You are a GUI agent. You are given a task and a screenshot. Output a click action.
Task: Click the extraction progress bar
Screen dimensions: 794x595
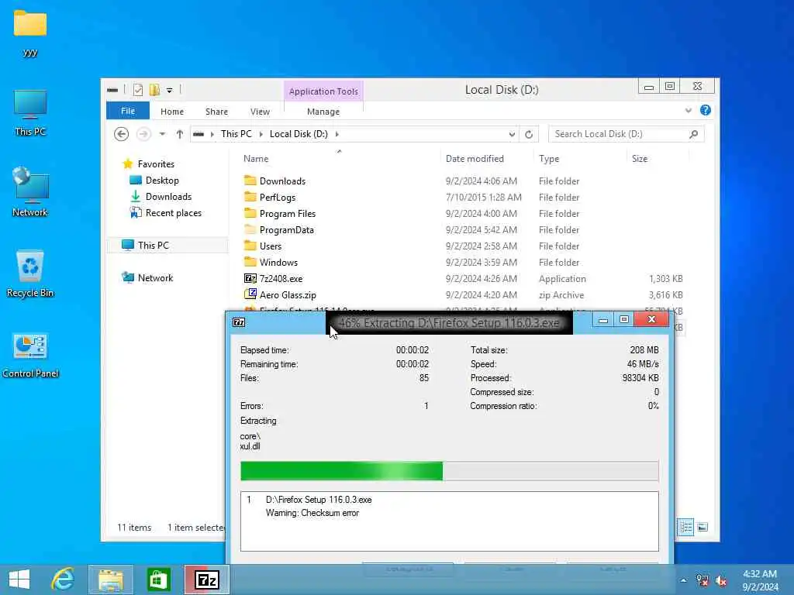coord(449,471)
